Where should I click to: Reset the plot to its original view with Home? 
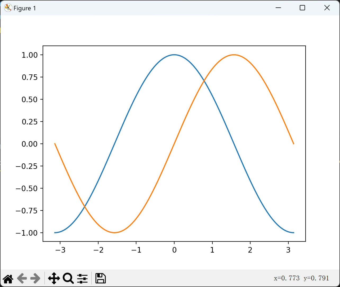click(x=8, y=278)
